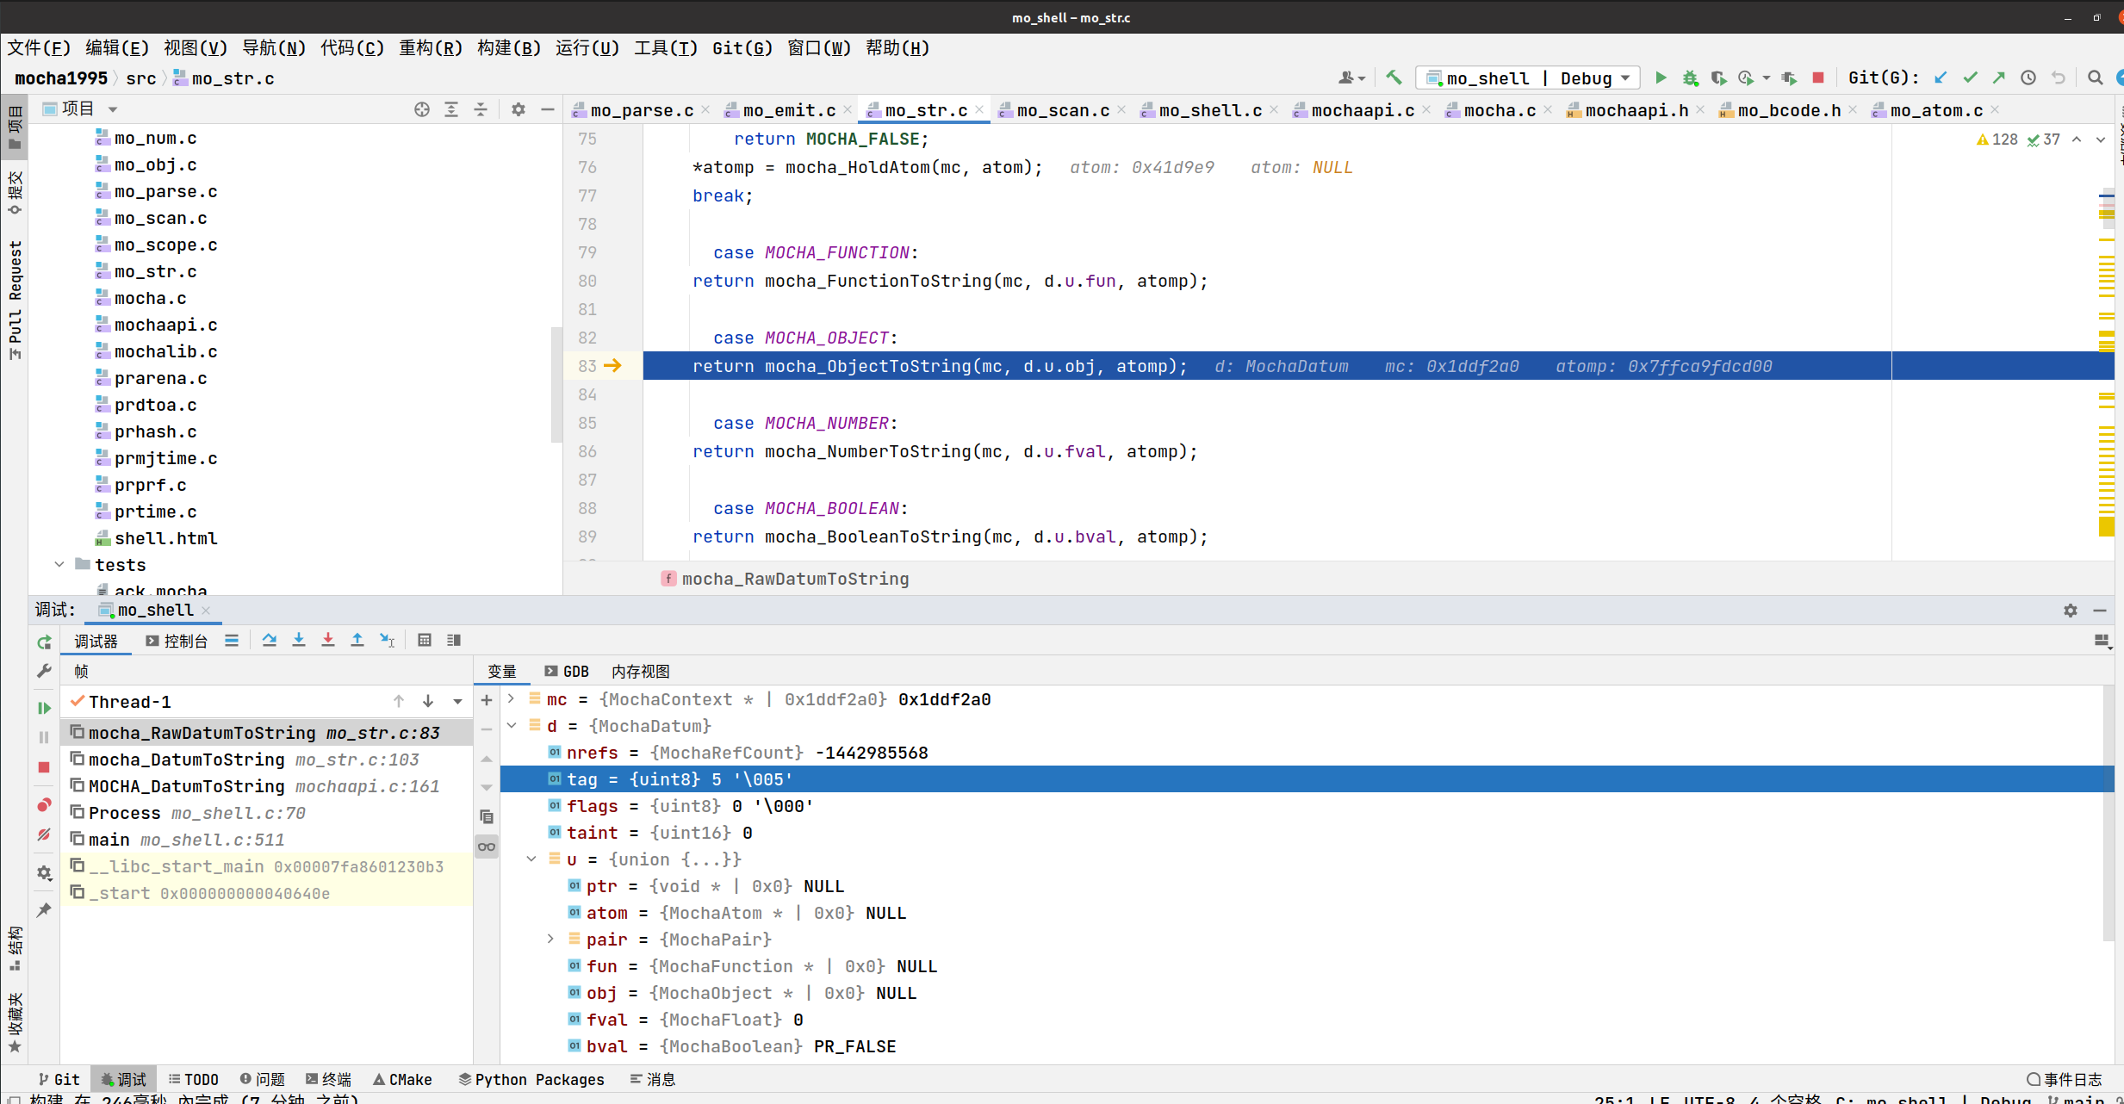The height and width of the screenshot is (1104, 2124).
Task: Click expand all icon in project panel
Action: click(451, 109)
